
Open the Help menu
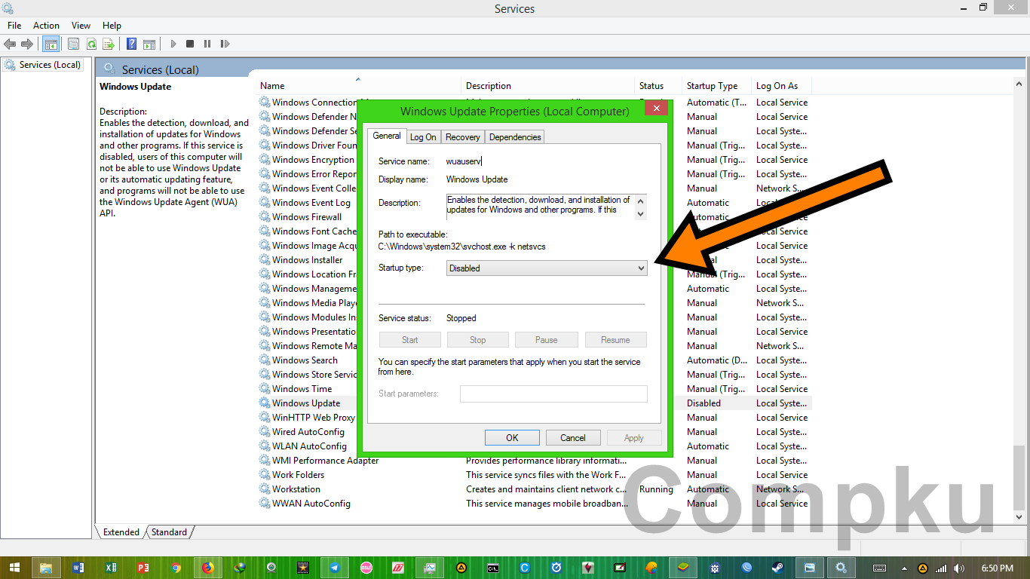click(x=112, y=25)
